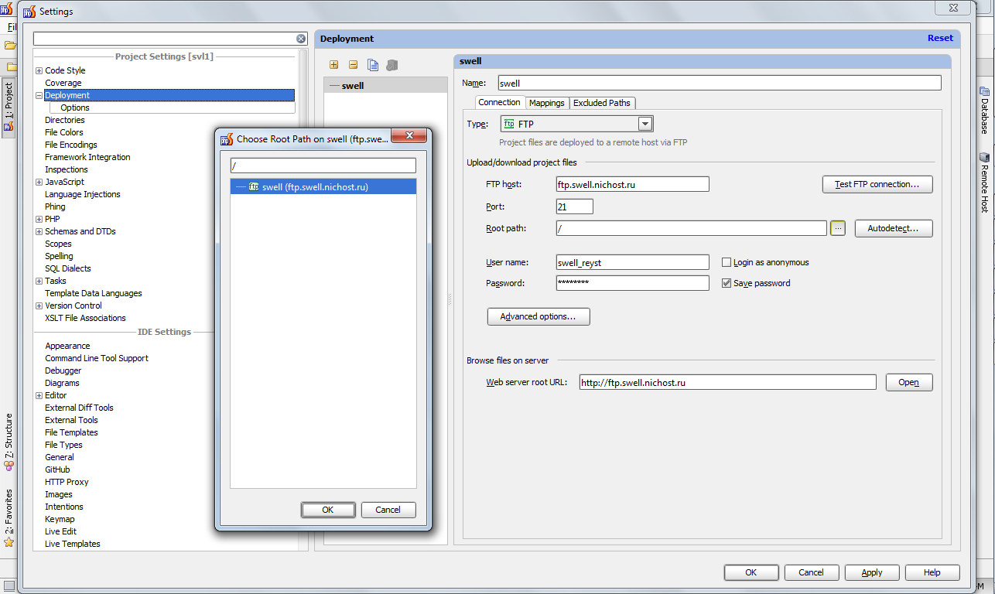The width and height of the screenshot is (995, 594).
Task: Collapse the Deployment node
Action: (x=39, y=95)
